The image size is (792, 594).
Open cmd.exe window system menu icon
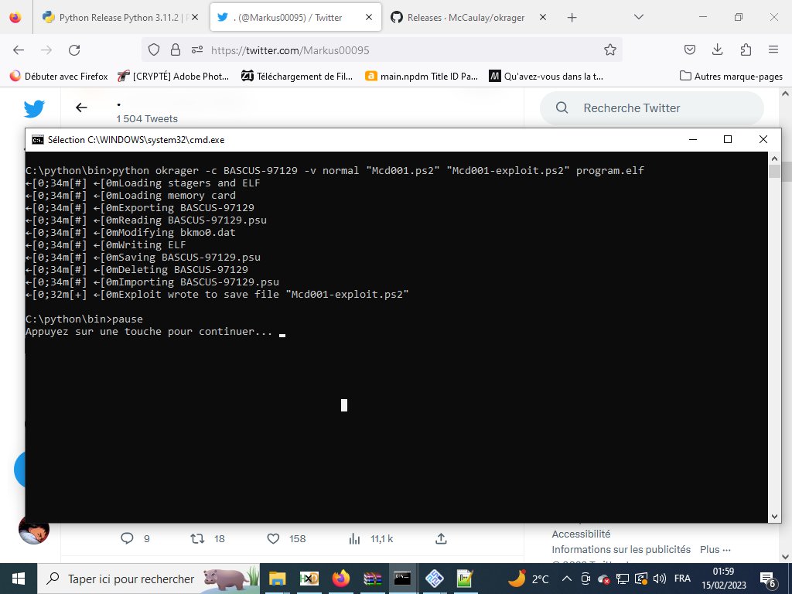pyautogui.click(x=37, y=140)
